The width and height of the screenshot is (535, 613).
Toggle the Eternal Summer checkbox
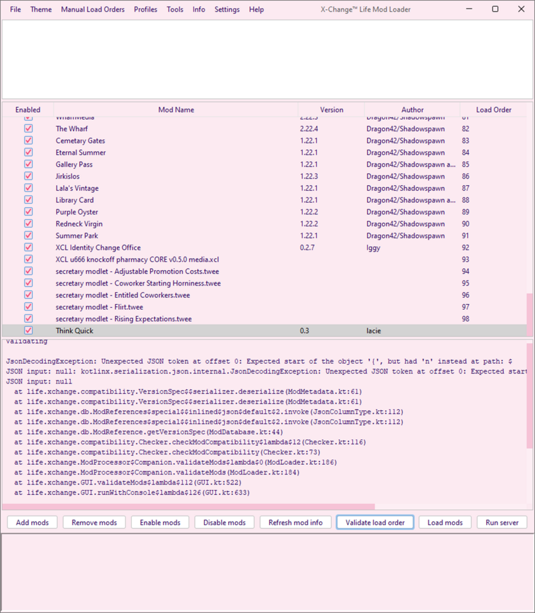[x=28, y=153]
